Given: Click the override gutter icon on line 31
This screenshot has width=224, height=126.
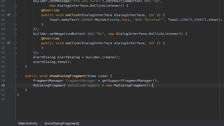Looking at the screenshot, I should [x=9, y=43].
